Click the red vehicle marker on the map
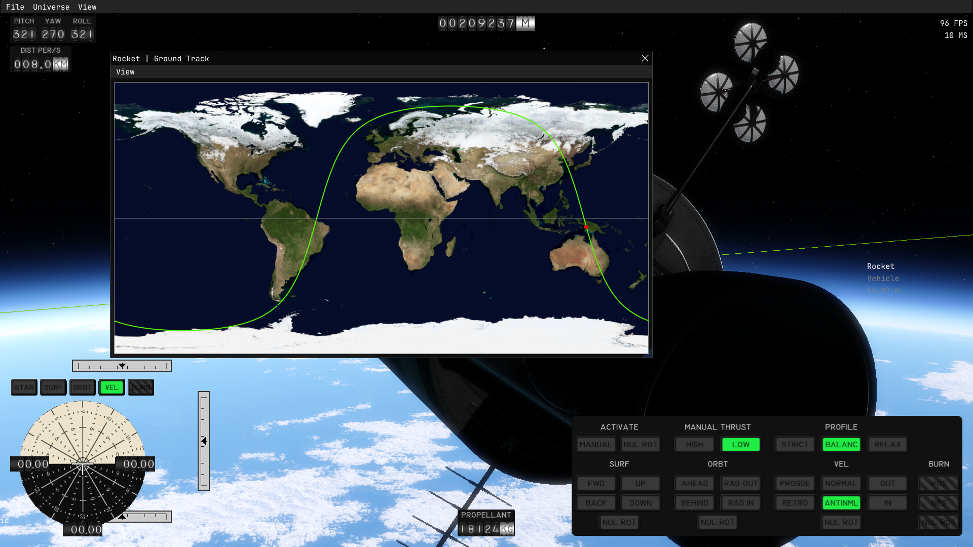The height and width of the screenshot is (547, 973). (586, 227)
